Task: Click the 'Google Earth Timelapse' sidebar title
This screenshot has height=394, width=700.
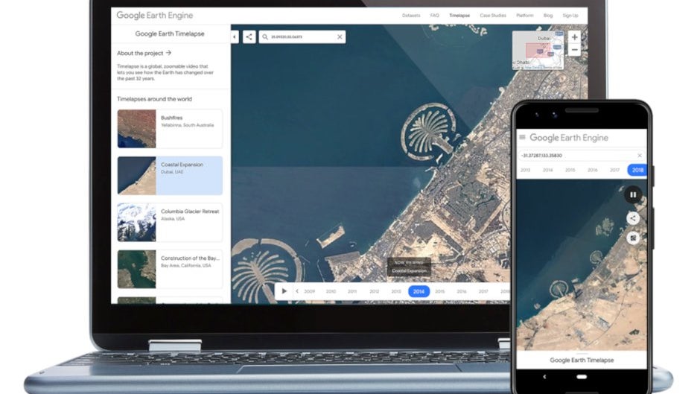Action: (x=170, y=34)
